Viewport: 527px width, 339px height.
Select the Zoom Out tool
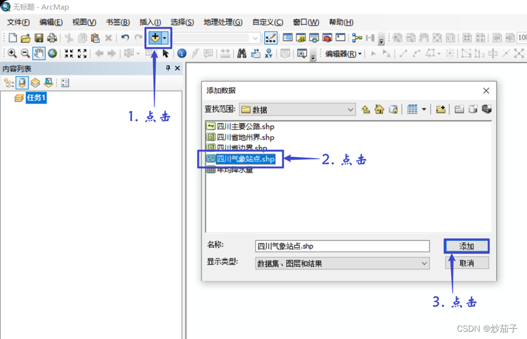pos(25,54)
